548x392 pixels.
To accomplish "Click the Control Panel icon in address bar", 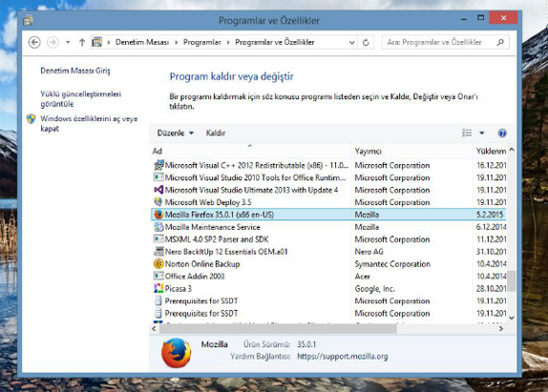I will [96, 42].
